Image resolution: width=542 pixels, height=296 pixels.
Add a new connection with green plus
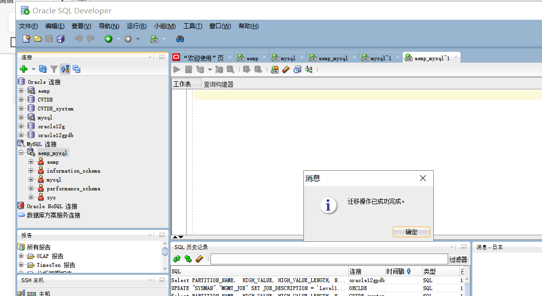[24, 69]
